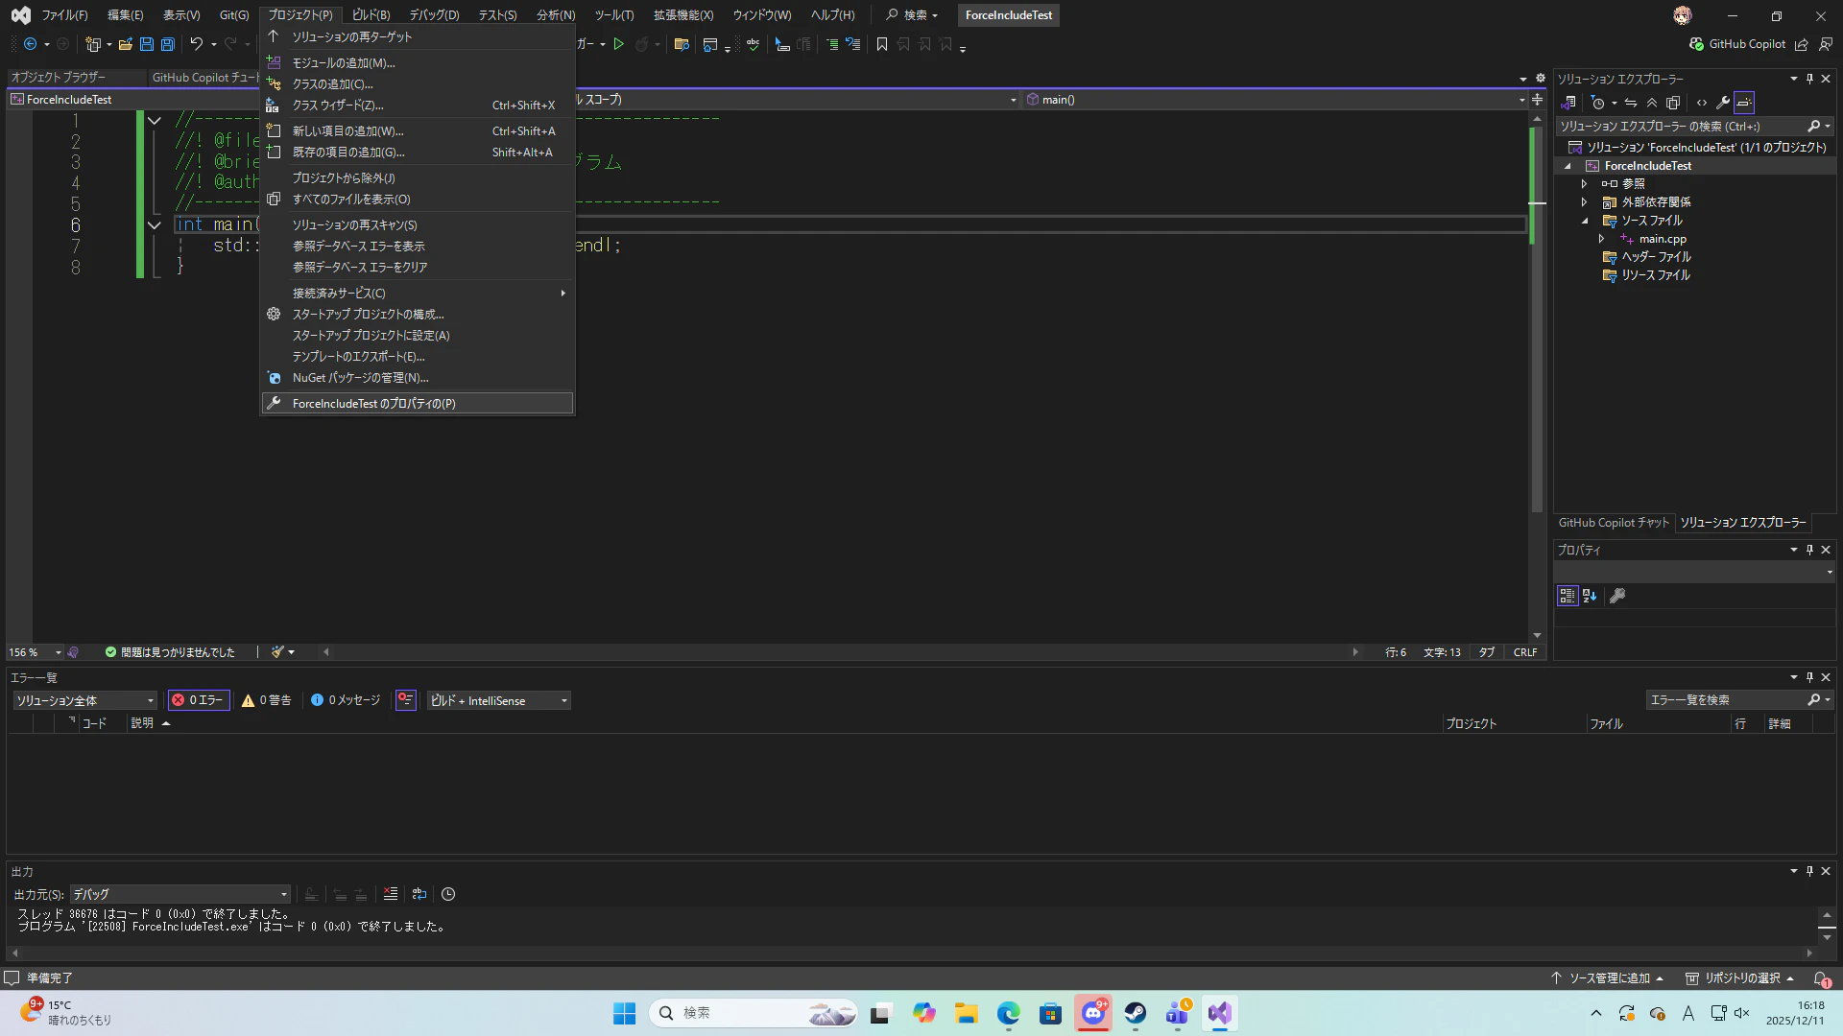The height and width of the screenshot is (1036, 1843).
Task: Toggle the 0 エラー errors filter
Action: pyautogui.click(x=198, y=700)
